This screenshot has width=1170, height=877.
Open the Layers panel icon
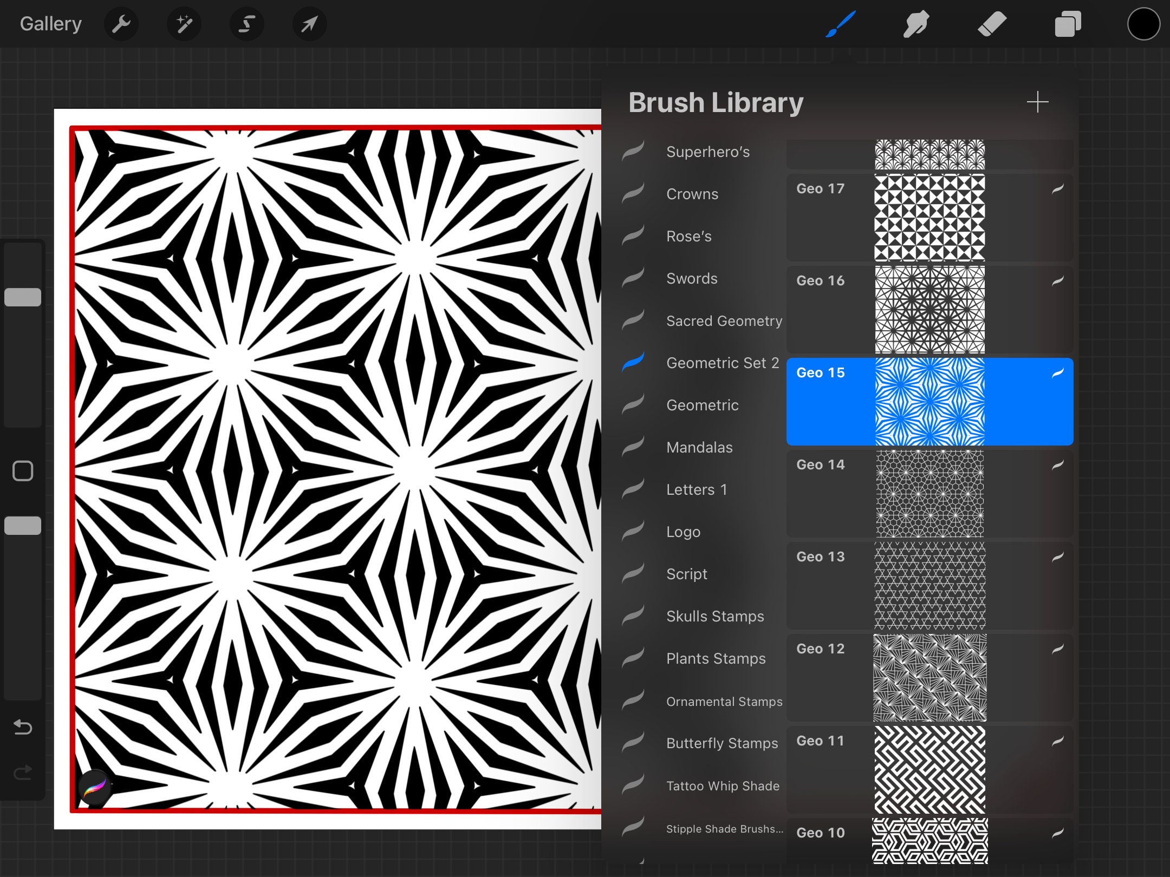point(1068,24)
